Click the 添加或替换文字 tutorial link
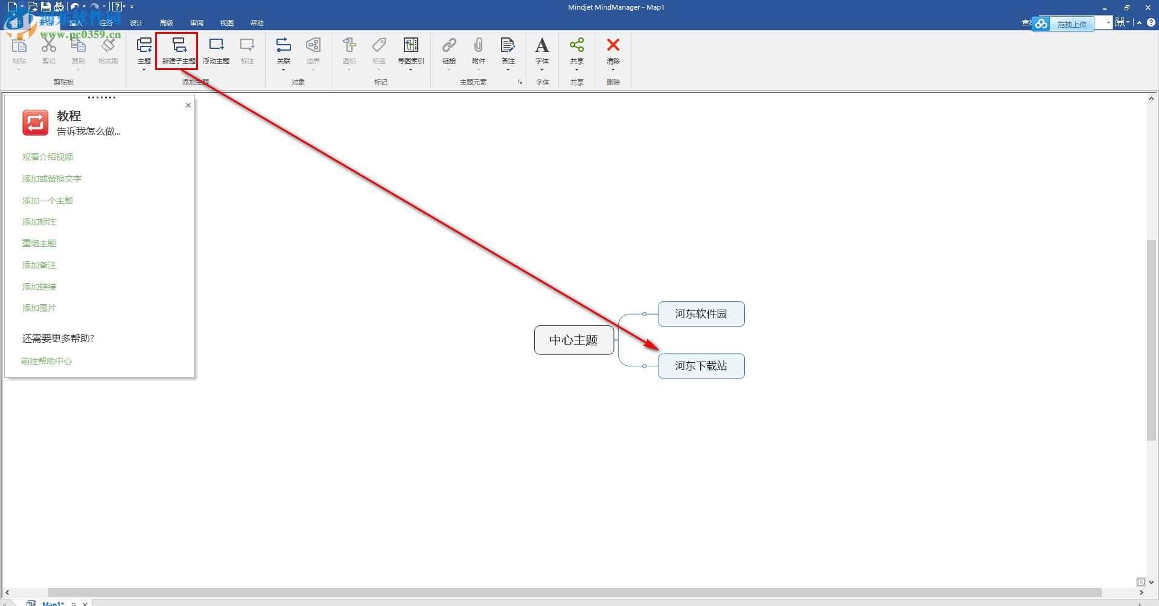 coord(52,179)
